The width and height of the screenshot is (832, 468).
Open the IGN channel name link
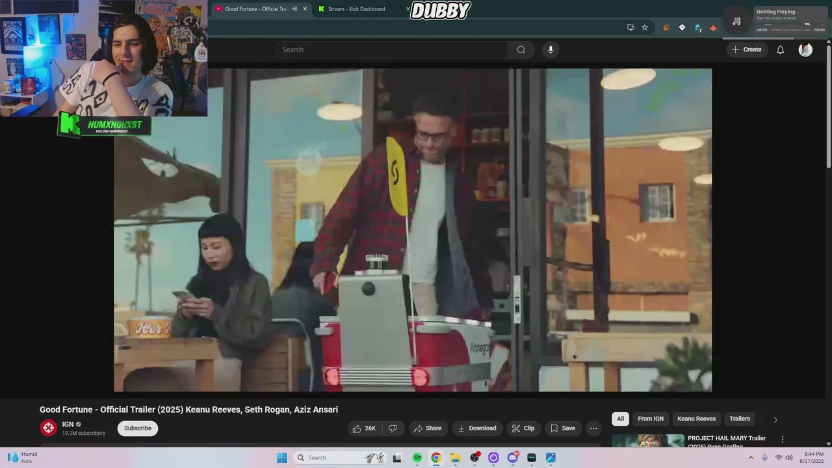pyautogui.click(x=68, y=424)
